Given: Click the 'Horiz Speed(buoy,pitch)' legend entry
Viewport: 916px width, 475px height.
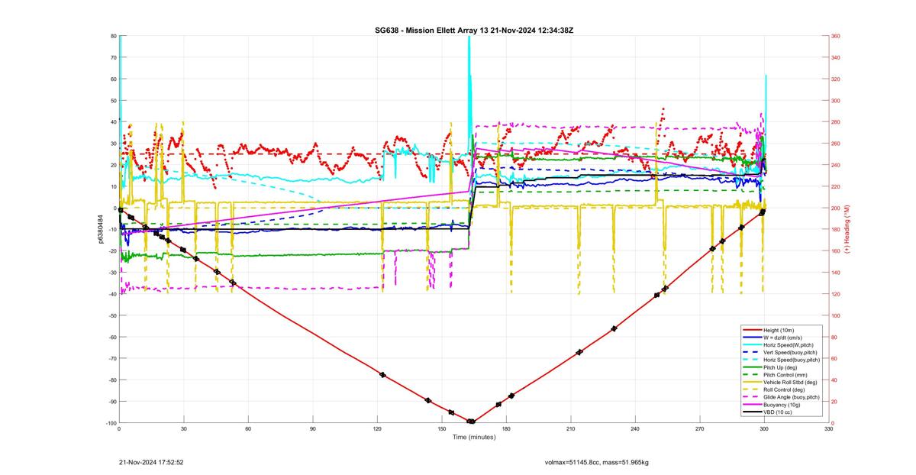Looking at the screenshot, I should pyautogui.click(x=792, y=360).
